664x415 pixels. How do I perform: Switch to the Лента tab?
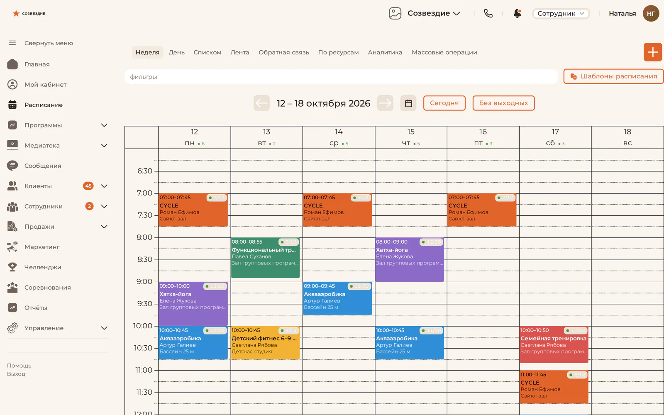240,52
